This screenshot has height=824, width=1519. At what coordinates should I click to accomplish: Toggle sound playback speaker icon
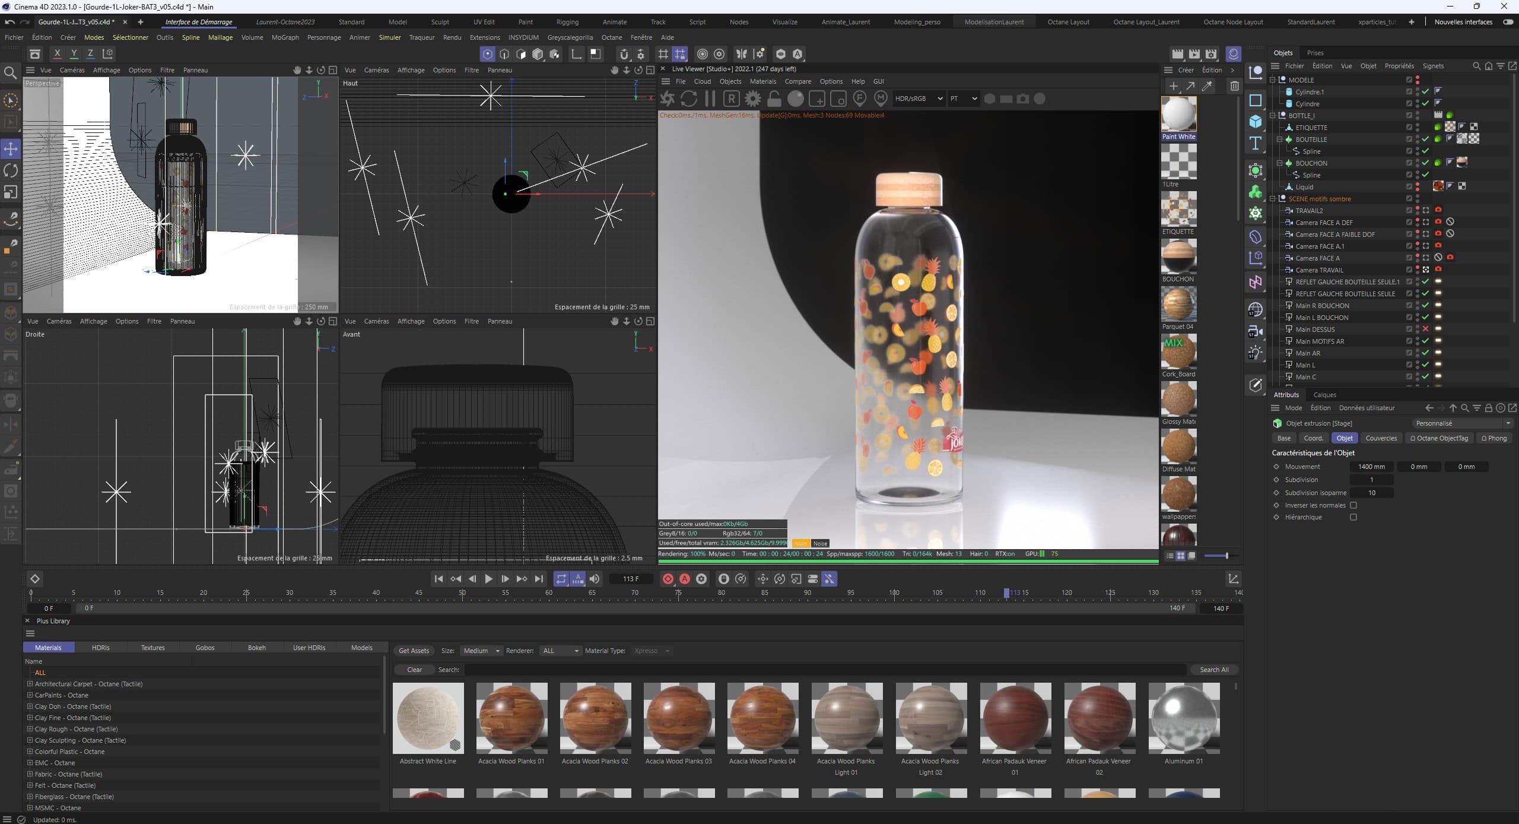[x=595, y=579]
